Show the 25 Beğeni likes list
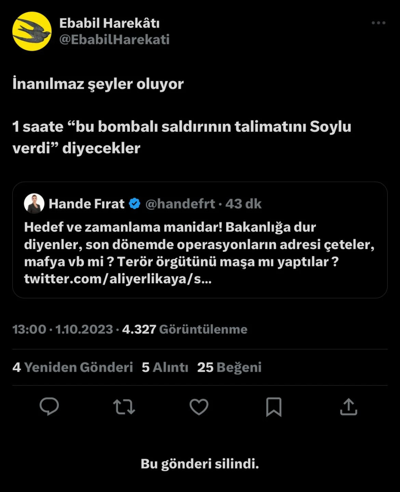400x492 pixels. coord(229,367)
